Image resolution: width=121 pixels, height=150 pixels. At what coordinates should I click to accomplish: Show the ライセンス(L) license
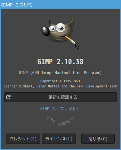coord(59,139)
